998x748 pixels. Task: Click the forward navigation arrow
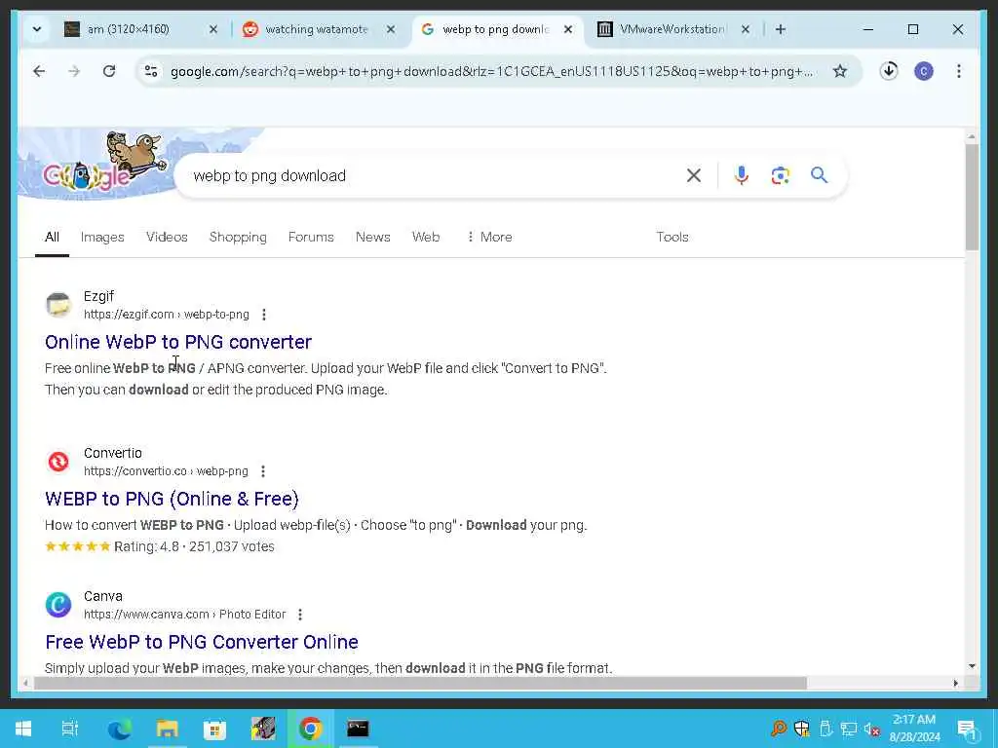(74, 71)
